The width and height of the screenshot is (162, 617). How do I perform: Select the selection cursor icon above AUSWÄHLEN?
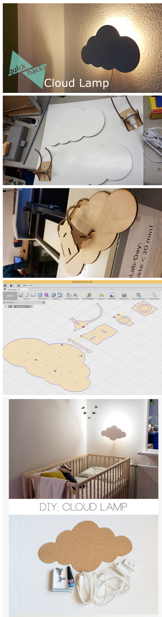pos(154,295)
